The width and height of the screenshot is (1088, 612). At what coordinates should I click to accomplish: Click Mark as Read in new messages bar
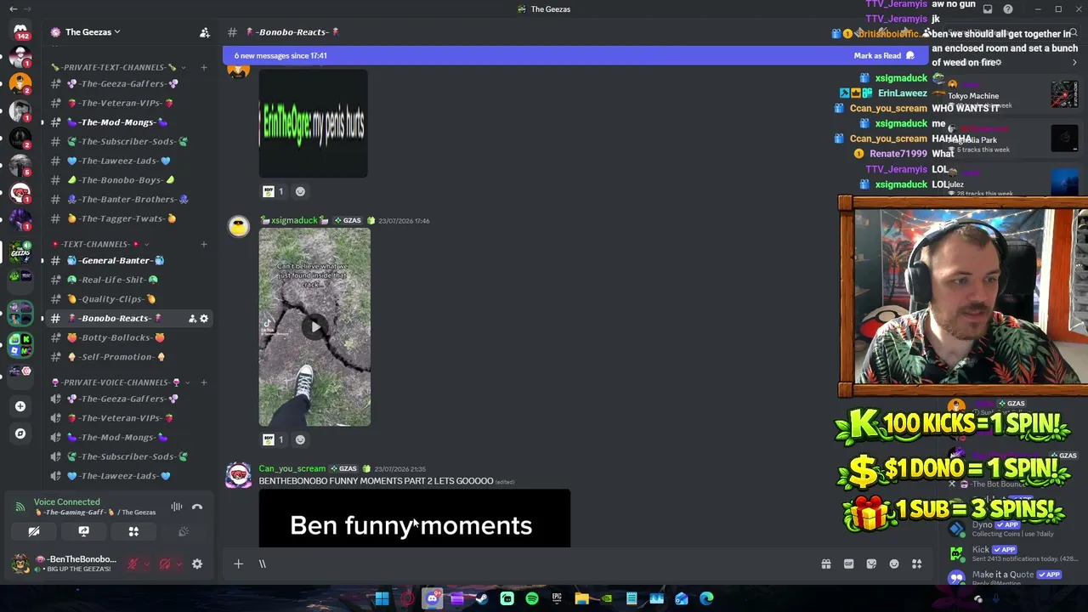pos(884,56)
